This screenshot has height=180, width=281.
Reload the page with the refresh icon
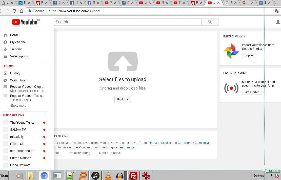(x=14, y=11)
